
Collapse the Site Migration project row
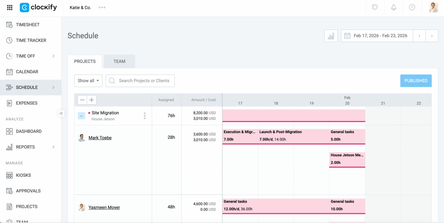[81, 116]
